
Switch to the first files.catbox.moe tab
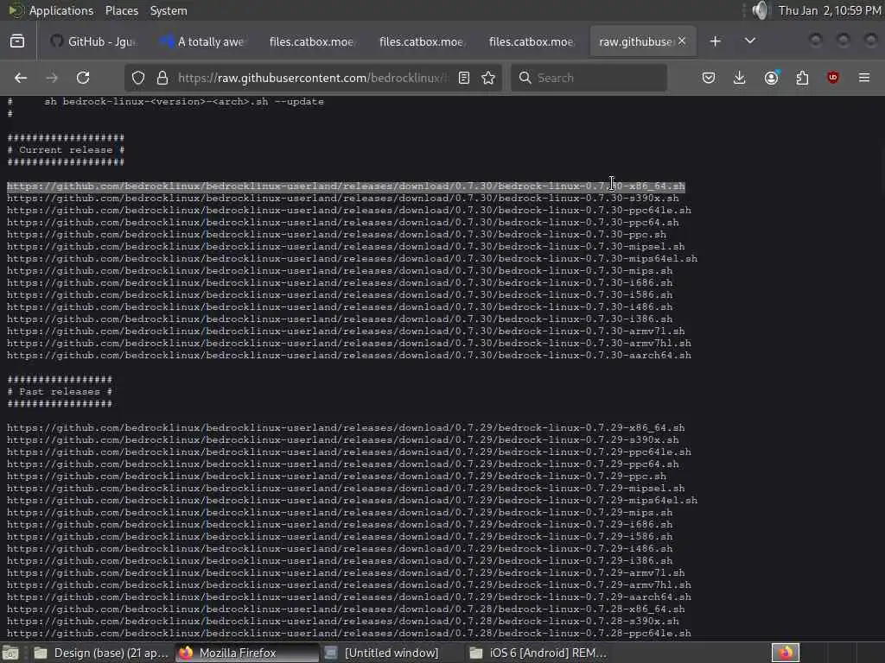(x=311, y=41)
